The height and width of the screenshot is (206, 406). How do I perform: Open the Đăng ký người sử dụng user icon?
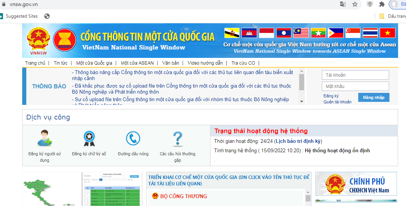(44, 138)
